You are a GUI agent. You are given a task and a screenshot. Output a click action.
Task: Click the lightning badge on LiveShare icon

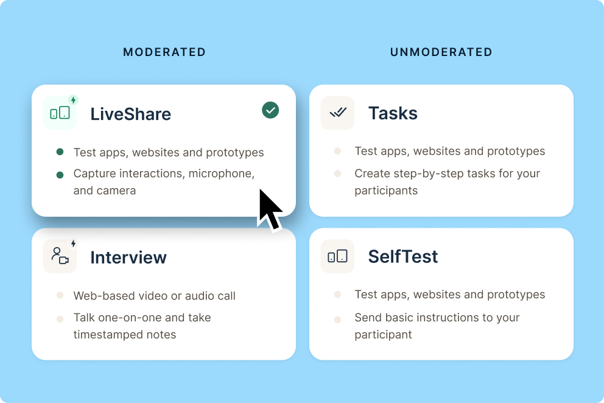[x=73, y=100]
